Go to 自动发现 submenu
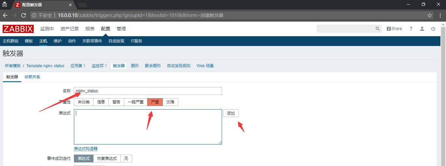The height and width of the screenshot is (166, 446). tap(116, 41)
